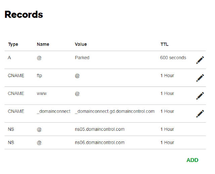Select the ns05.domaincontrol.com value
215x174 pixels.
click(x=100, y=129)
